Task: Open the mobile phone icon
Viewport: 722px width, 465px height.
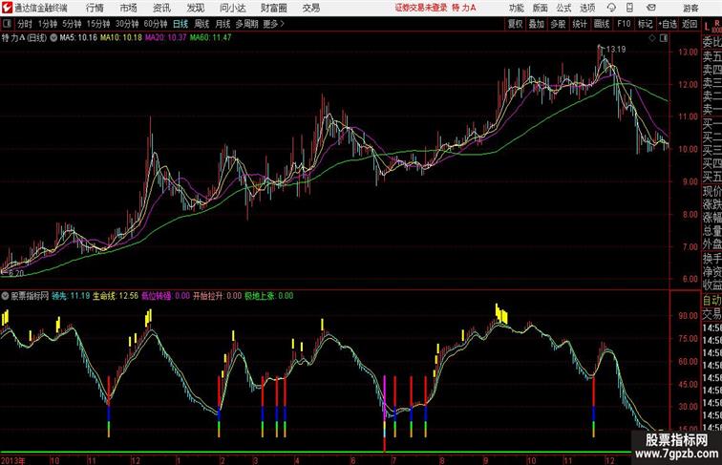Action: (630, 8)
